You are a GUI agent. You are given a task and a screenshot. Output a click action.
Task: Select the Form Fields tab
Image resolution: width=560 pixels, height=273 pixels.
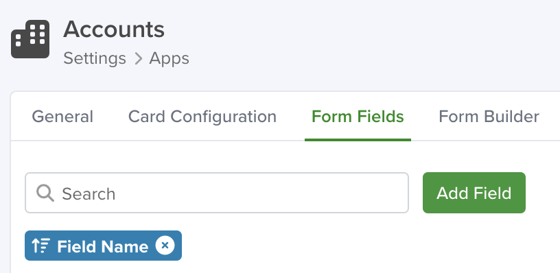point(358,117)
